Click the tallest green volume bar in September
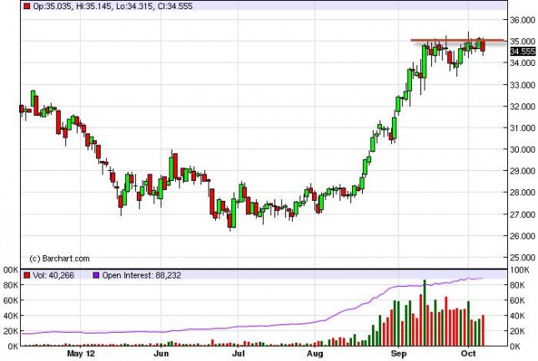 (x=425, y=313)
